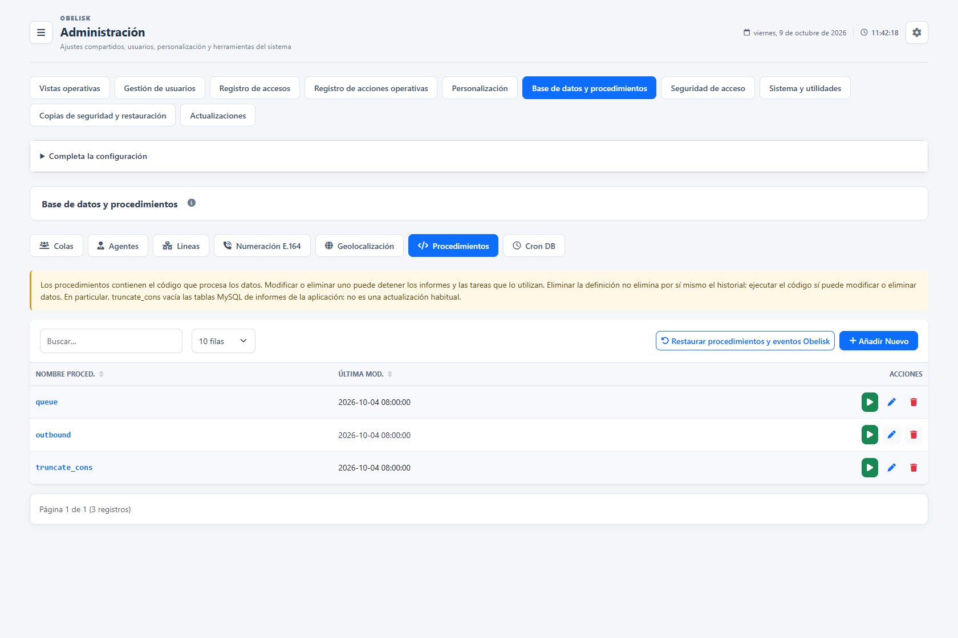Open Seguridad de acceso tab
958x638 pixels.
tap(708, 88)
